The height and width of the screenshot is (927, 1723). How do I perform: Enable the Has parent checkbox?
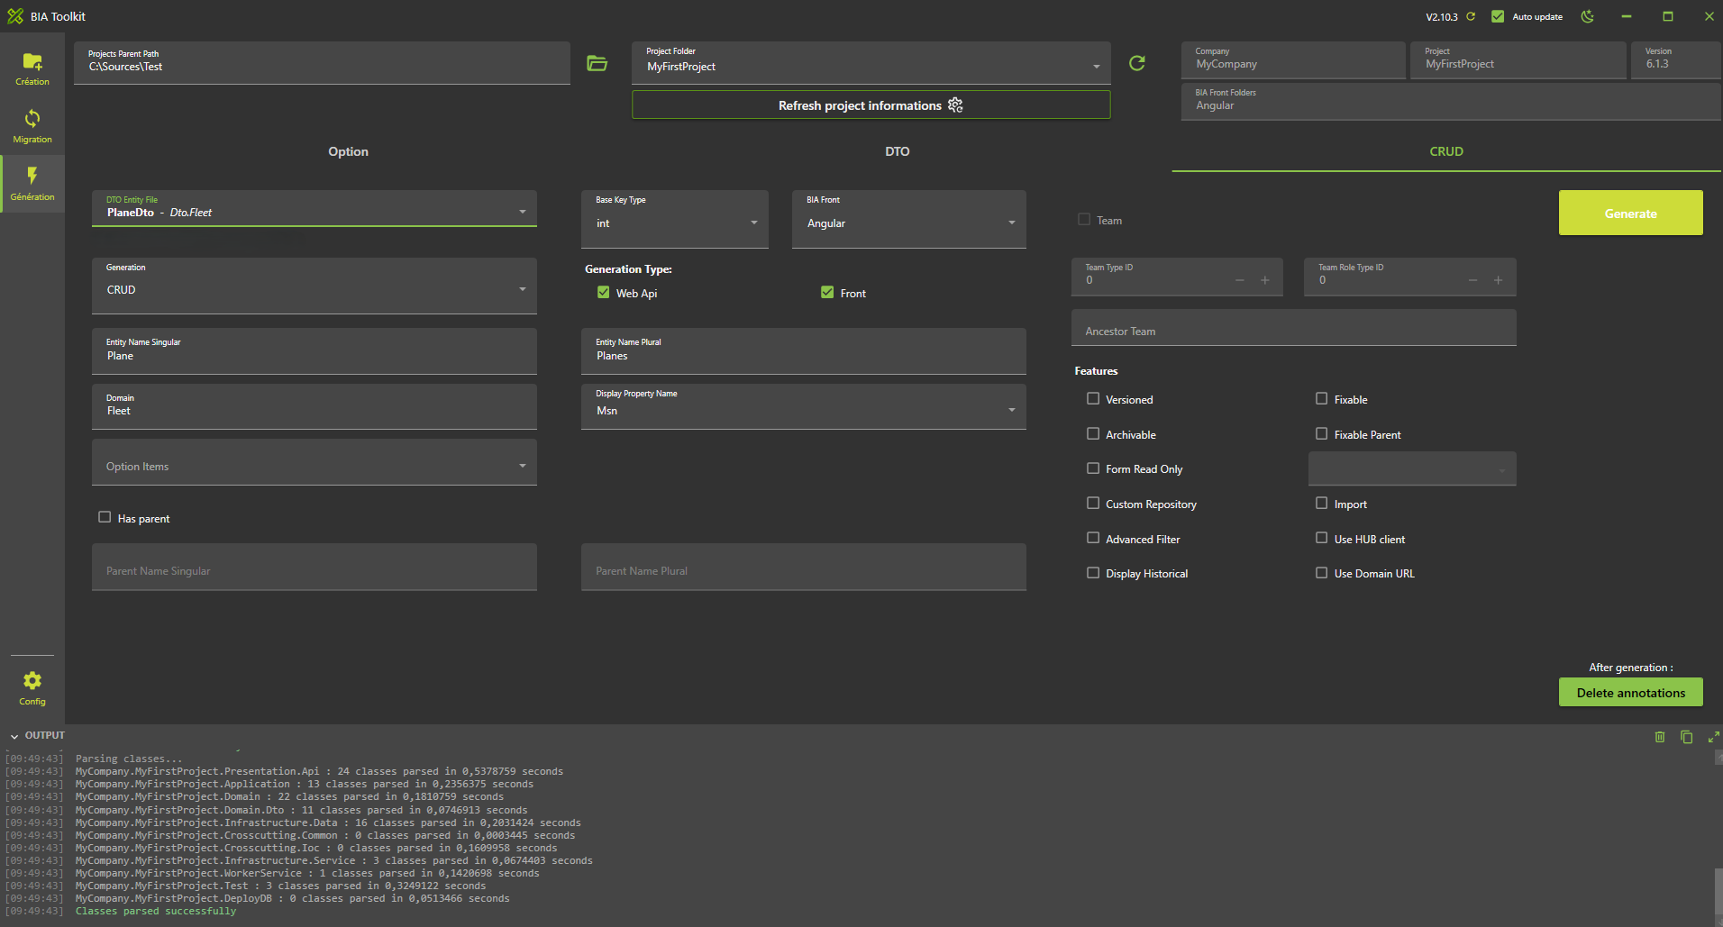pos(105,517)
